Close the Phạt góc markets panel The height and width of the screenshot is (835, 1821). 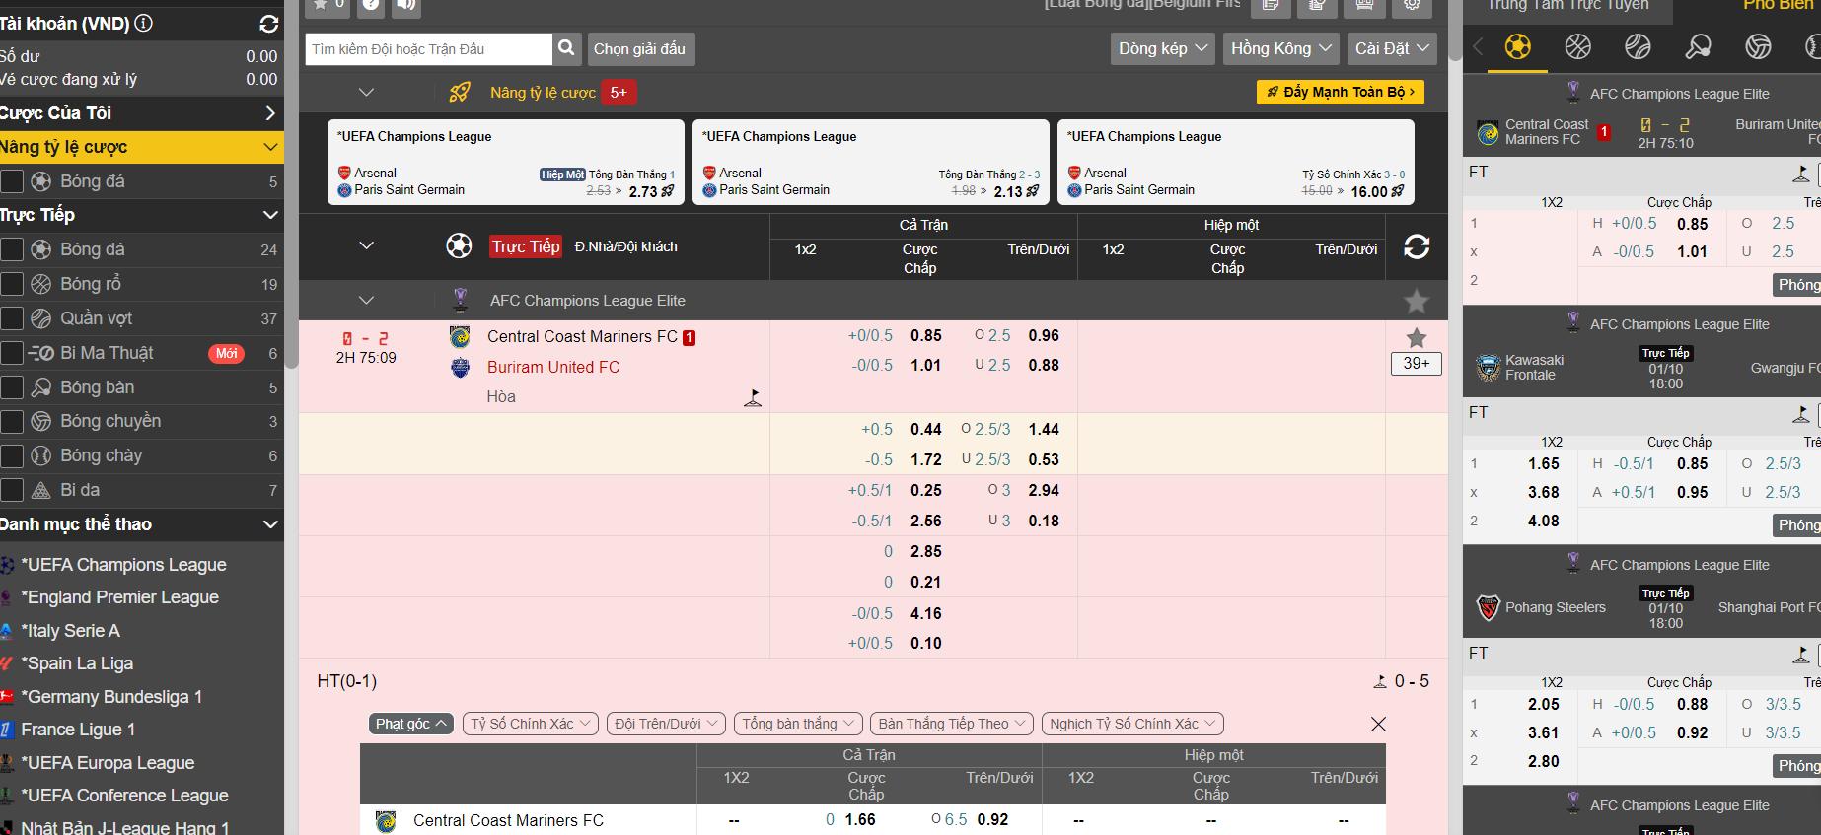tap(1378, 725)
